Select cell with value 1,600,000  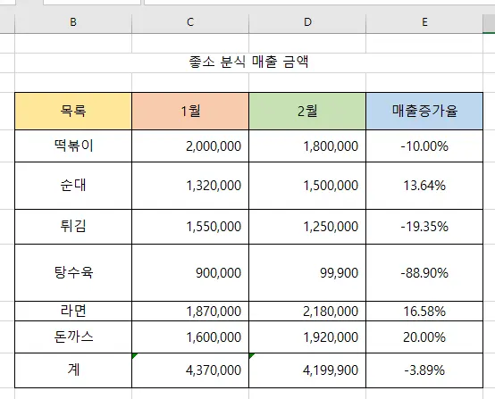tap(190, 337)
